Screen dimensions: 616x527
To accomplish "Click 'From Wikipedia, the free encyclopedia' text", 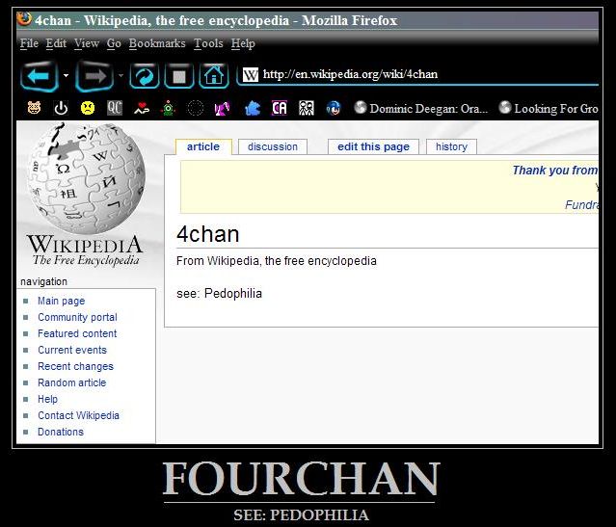I will (x=277, y=261).
